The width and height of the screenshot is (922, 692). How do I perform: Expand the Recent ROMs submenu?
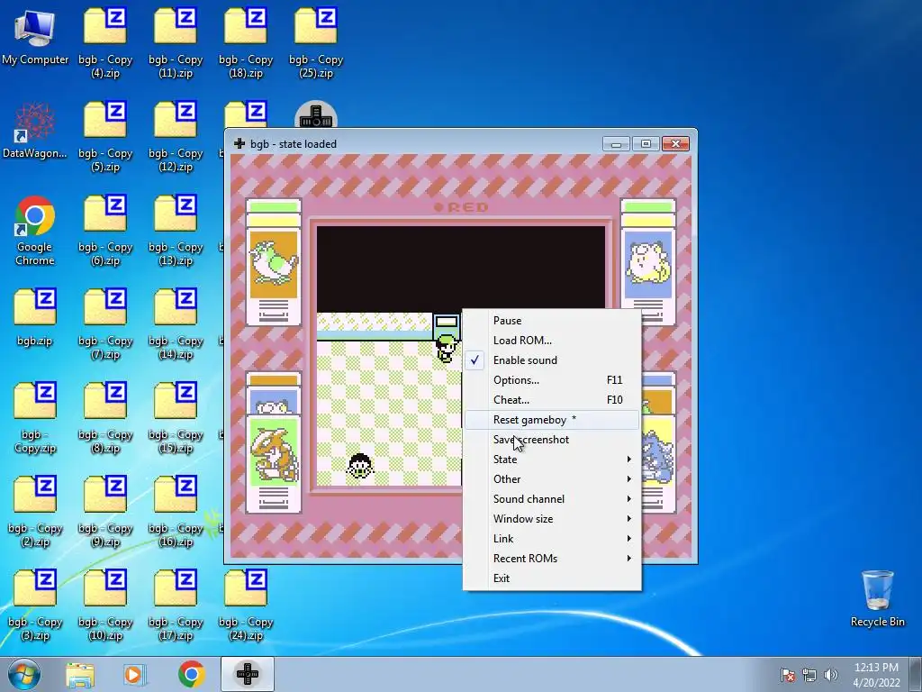[552, 559]
